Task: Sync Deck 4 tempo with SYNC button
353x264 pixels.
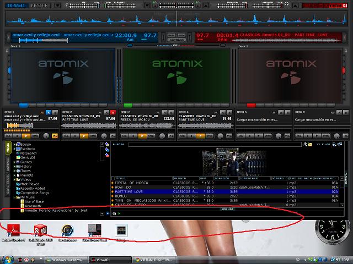Action: click(x=210, y=136)
